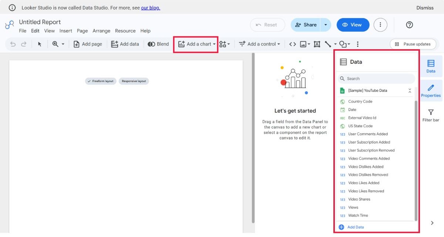Viewport: 444px width, 237px height.
Task: Collapse the side panel with the right chevron
Action: point(432,223)
